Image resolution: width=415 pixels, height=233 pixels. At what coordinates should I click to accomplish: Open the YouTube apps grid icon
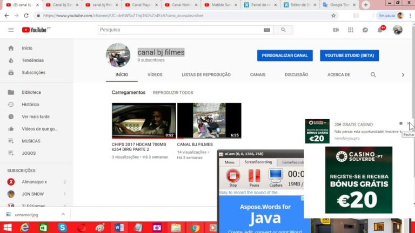click(350, 30)
